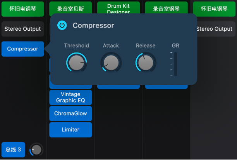237x160 pixels.
Task: Click the Threshold label in the popup
Action: point(76,45)
